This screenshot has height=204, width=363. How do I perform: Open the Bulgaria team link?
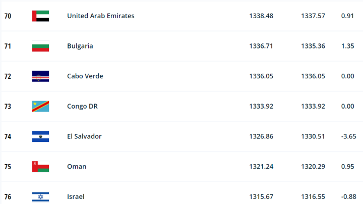80,46
